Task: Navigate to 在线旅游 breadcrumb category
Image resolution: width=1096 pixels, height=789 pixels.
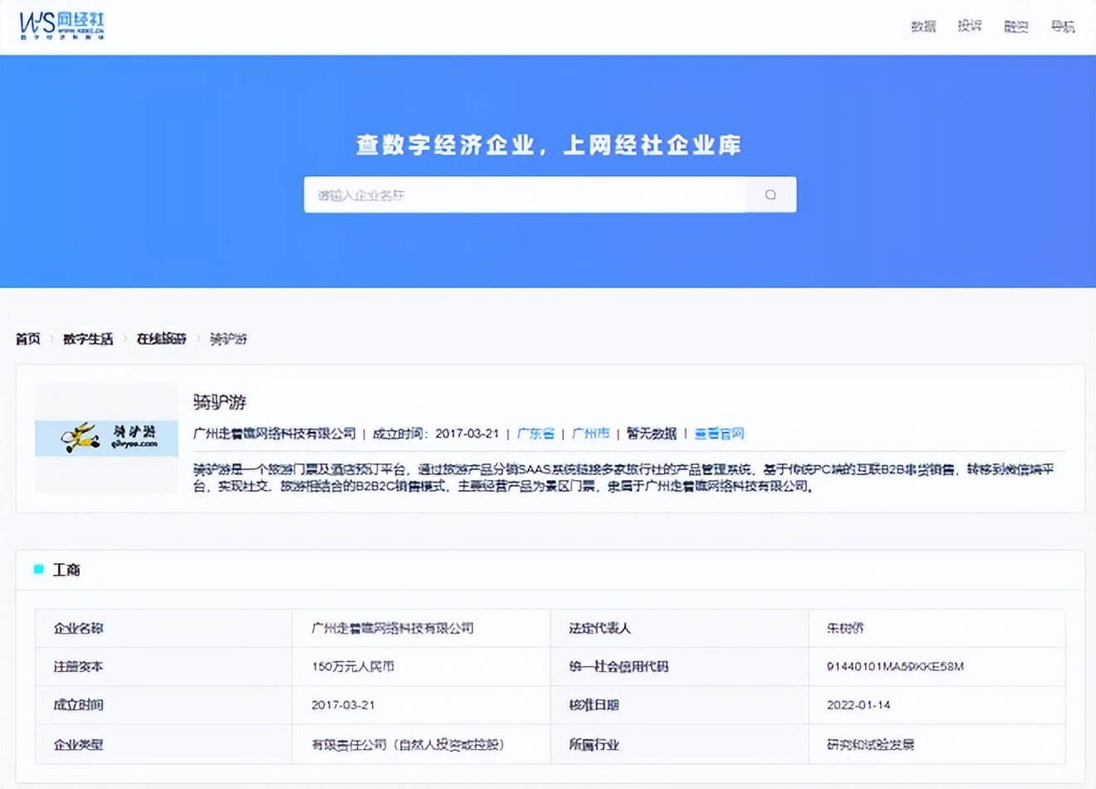Action: tap(161, 339)
